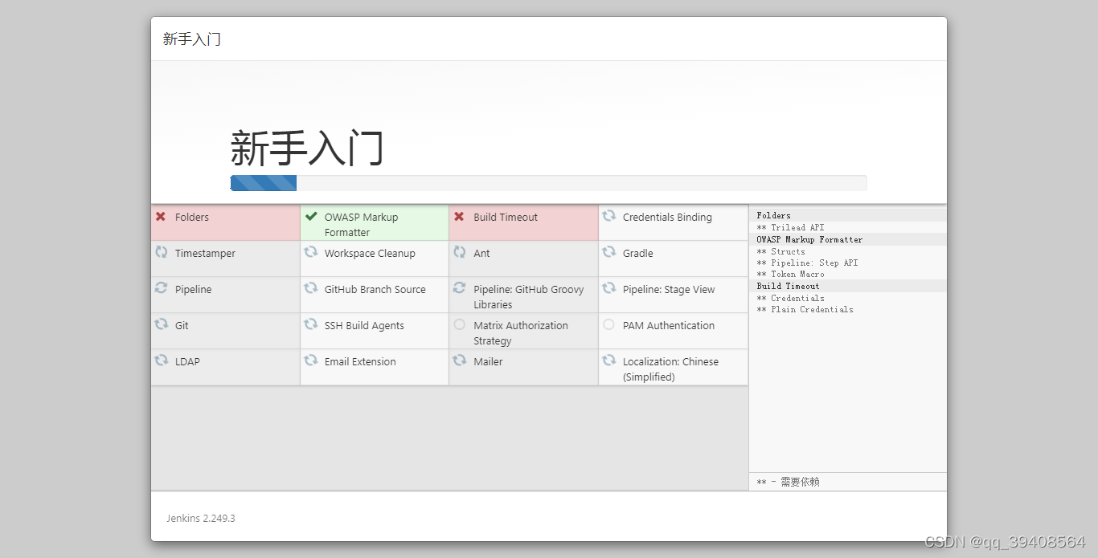Click the pending circle beside Matrix Authorization Strategy
Viewport: 1098px width, 558px height.
pos(459,324)
